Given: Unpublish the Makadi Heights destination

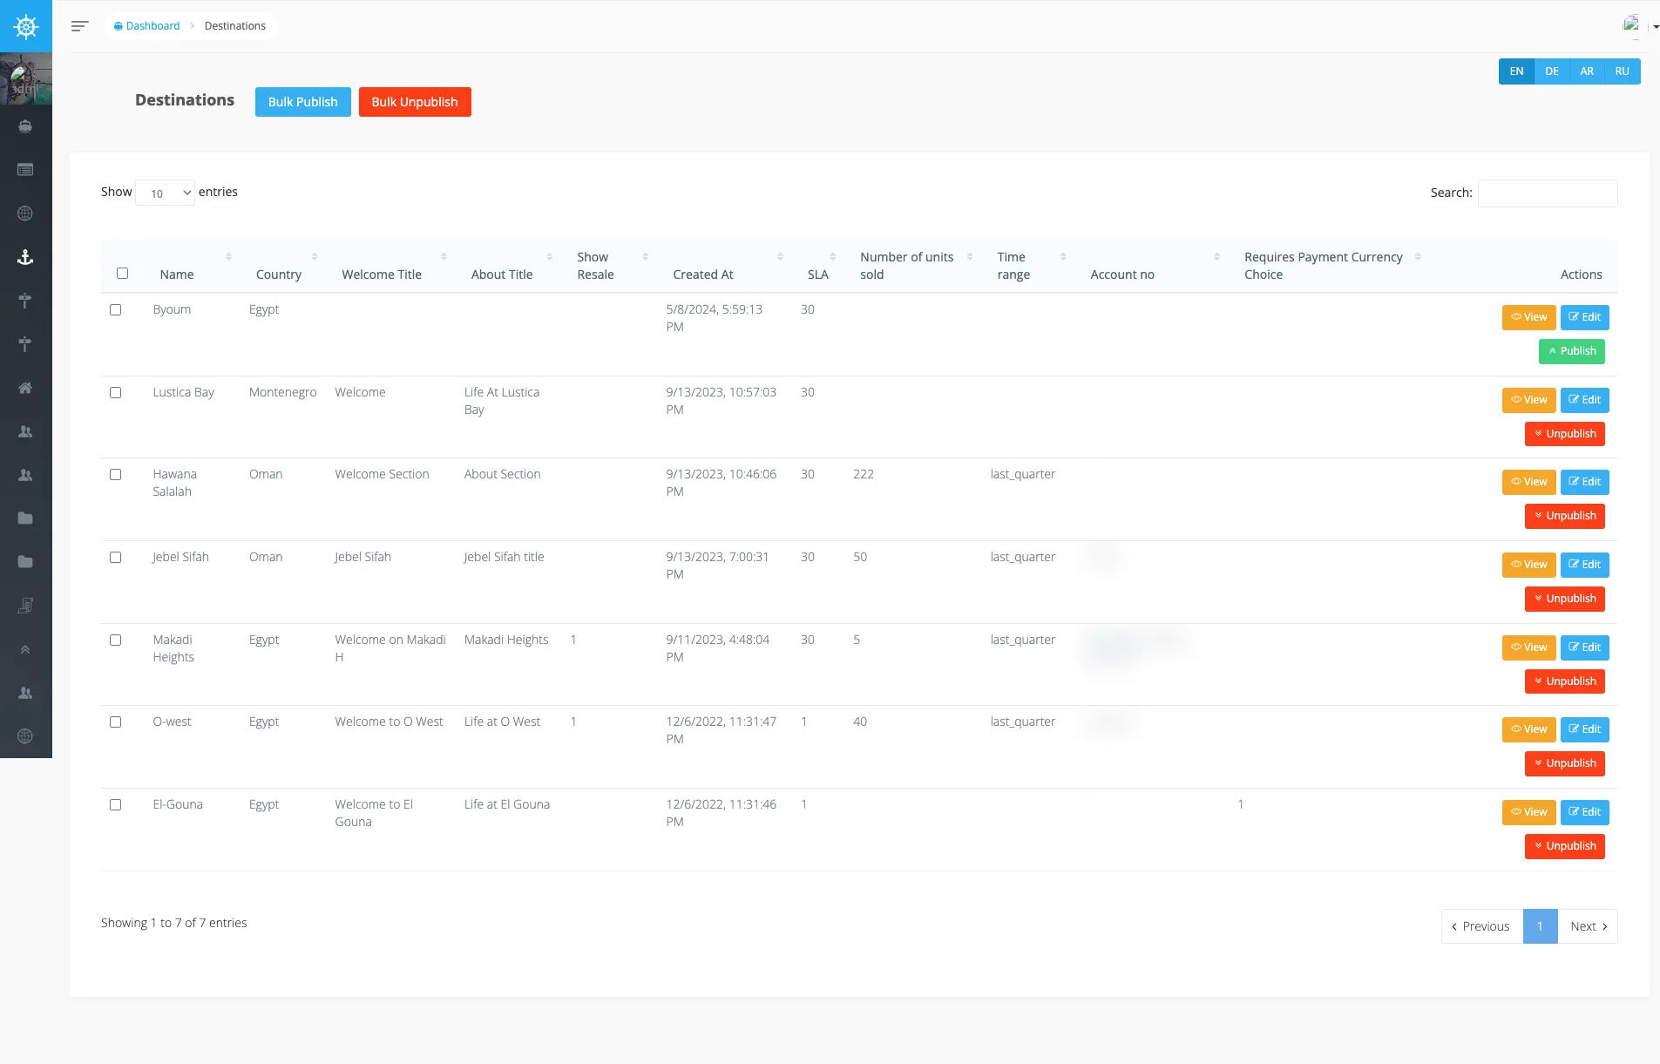Looking at the screenshot, I should point(1565,681).
